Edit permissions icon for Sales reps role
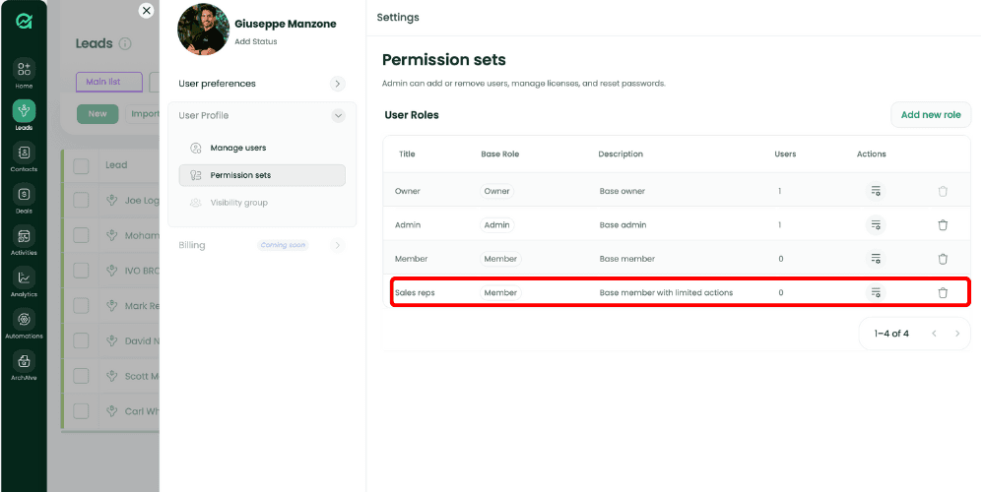Image resolution: width=985 pixels, height=492 pixels. (876, 292)
